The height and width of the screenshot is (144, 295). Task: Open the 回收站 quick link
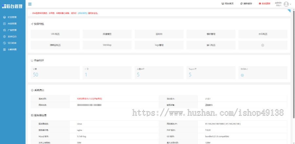(x=159, y=34)
